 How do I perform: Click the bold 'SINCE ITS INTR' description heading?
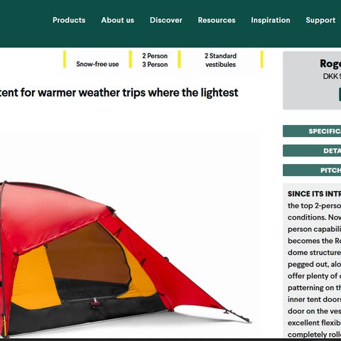coord(314,194)
